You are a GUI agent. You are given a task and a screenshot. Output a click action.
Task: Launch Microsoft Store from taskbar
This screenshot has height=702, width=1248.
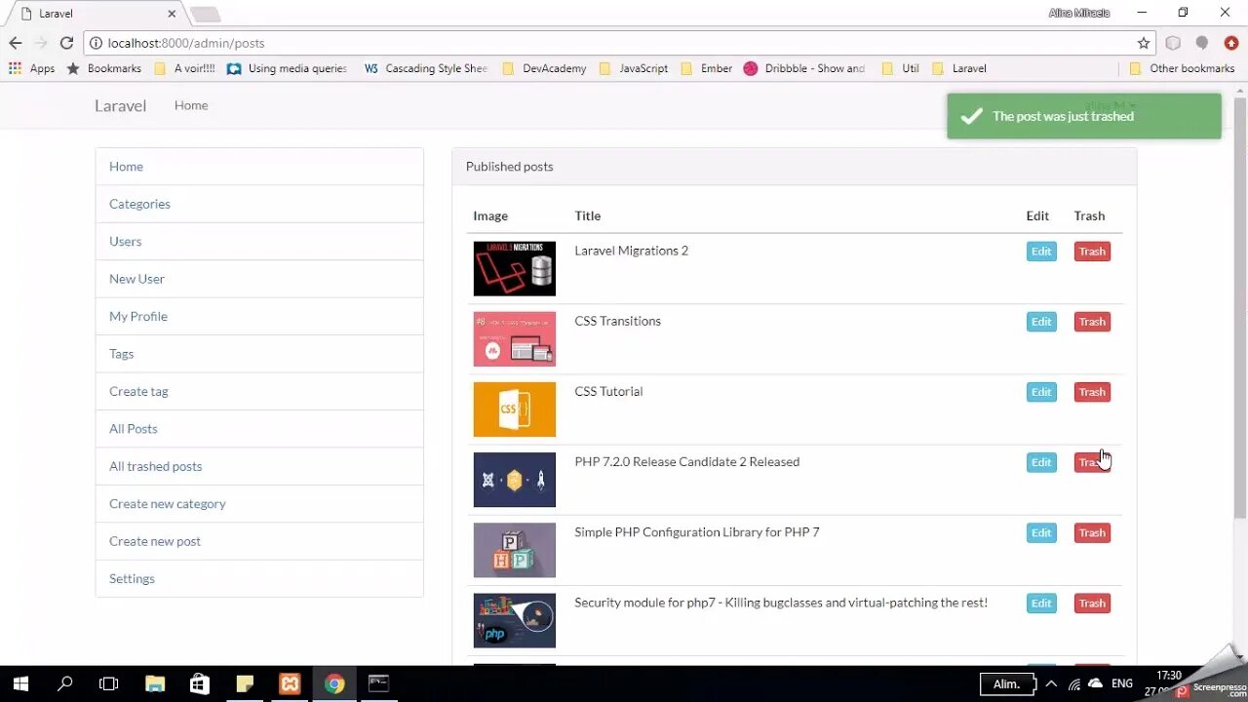coord(200,683)
